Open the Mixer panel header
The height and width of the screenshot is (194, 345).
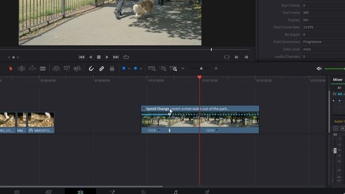(x=337, y=80)
